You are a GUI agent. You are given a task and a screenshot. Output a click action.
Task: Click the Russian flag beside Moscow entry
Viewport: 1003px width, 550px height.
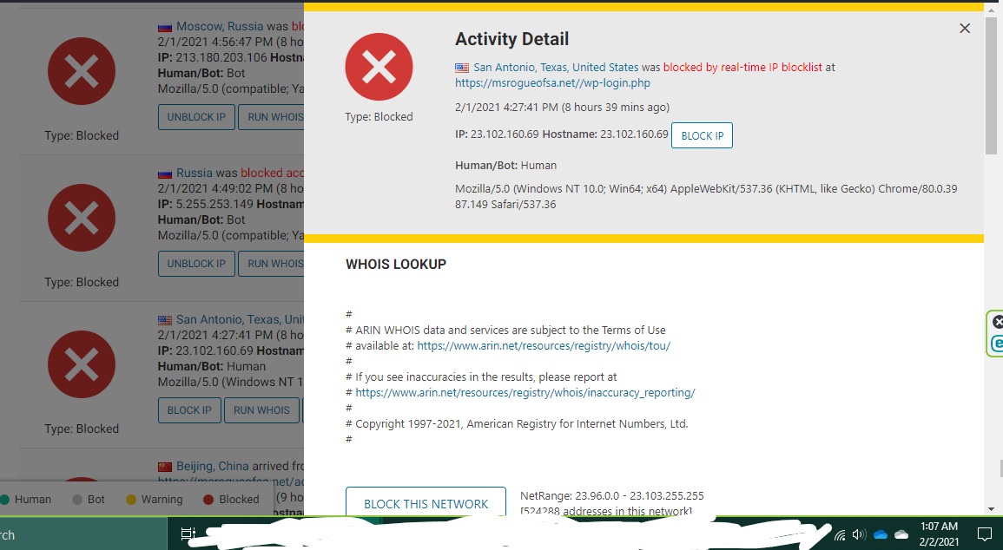tap(165, 27)
